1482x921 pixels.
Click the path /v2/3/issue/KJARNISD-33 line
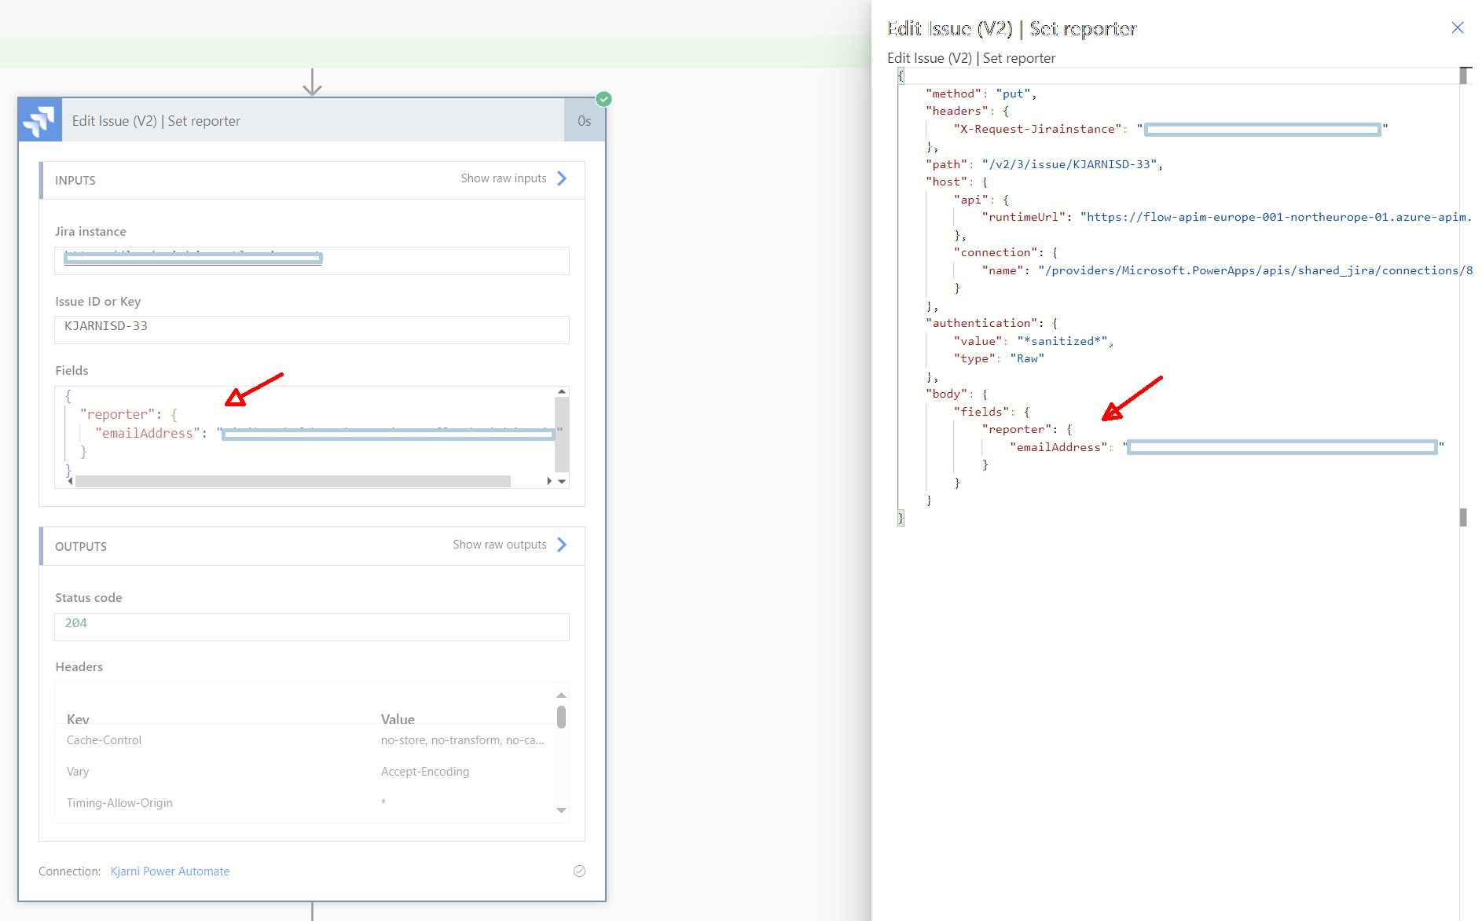click(1044, 164)
